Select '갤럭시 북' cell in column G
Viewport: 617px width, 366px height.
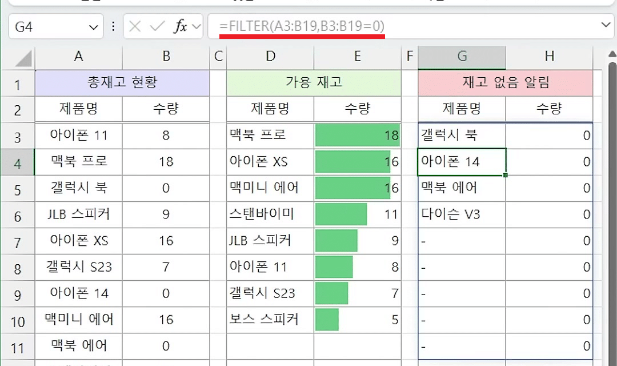pos(462,136)
